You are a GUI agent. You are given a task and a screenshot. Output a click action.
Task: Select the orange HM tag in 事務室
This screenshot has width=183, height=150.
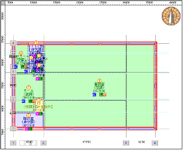(104, 95)
